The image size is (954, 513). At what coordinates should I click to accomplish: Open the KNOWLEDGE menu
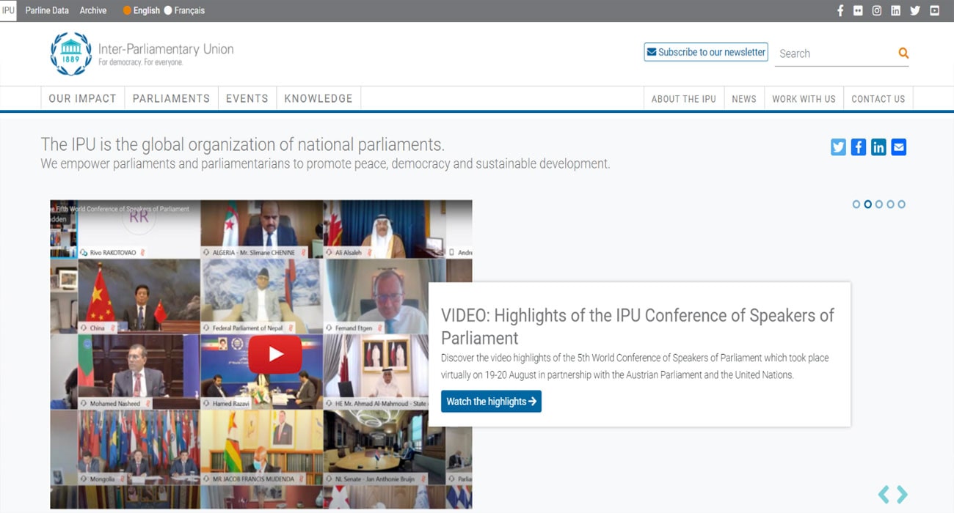pyautogui.click(x=318, y=98)
